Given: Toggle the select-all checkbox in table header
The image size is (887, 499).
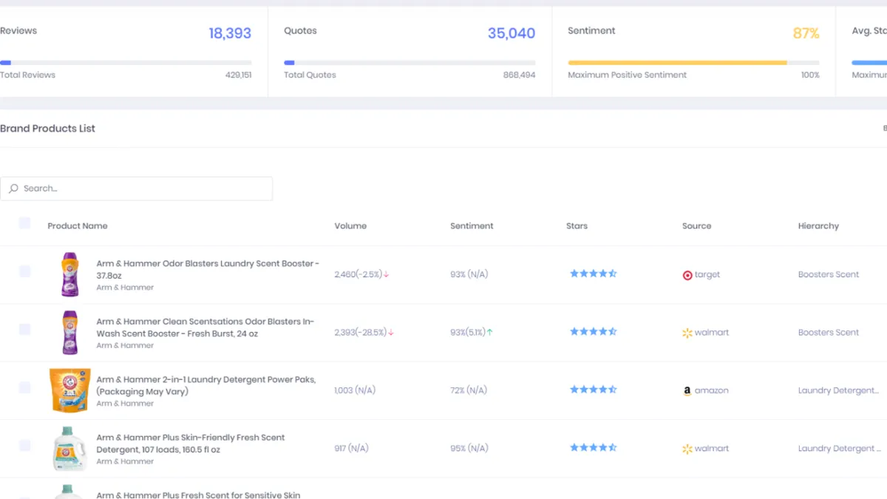Looking at the screenshot, I should 25,223.
